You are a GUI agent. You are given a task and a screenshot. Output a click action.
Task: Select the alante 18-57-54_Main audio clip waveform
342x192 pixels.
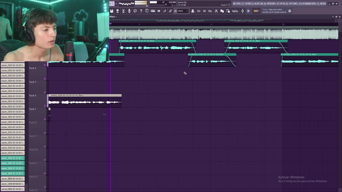(x=85, y=102)
